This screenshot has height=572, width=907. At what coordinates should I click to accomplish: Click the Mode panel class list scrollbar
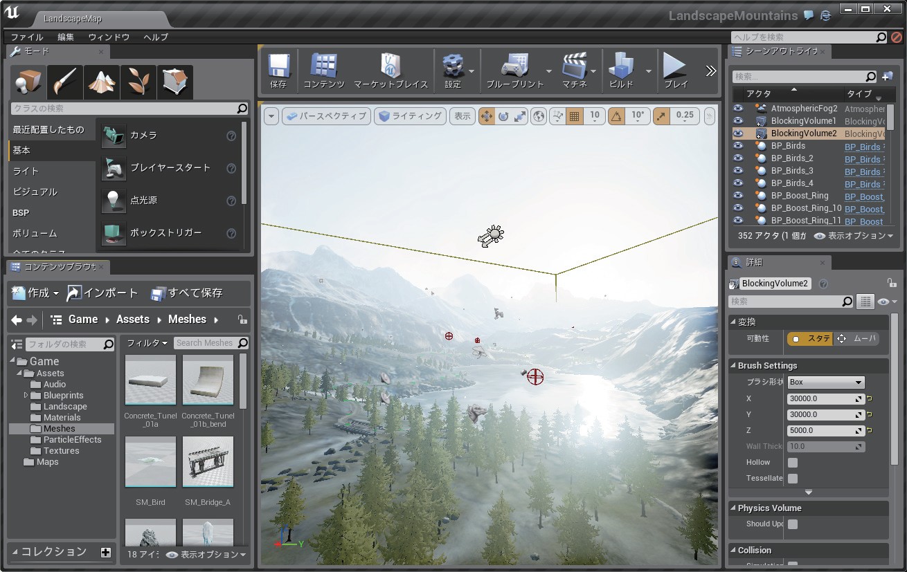pos(244,163)
